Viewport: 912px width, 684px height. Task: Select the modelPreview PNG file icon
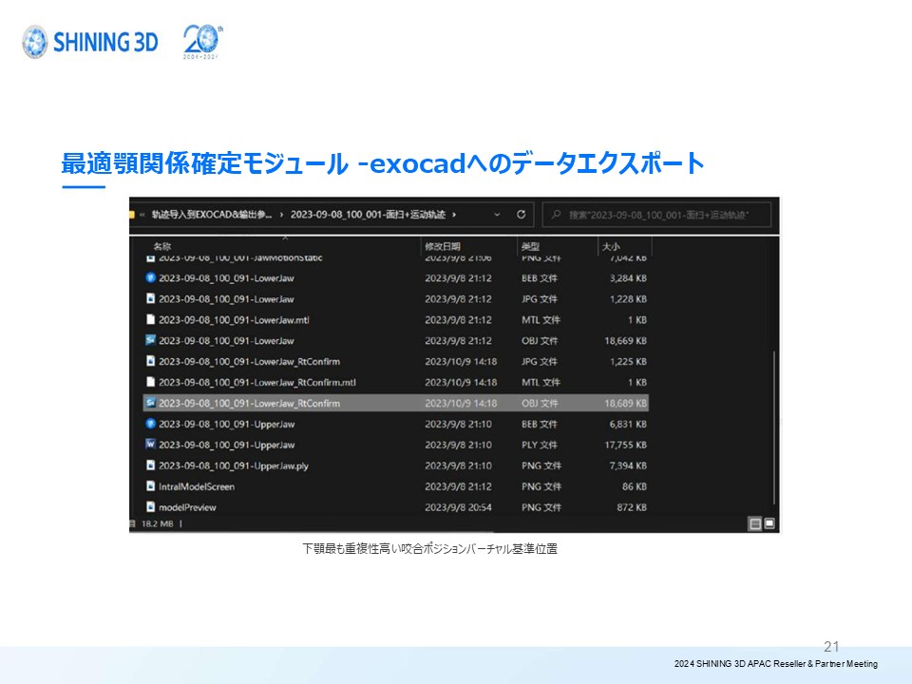coord(150,507)
